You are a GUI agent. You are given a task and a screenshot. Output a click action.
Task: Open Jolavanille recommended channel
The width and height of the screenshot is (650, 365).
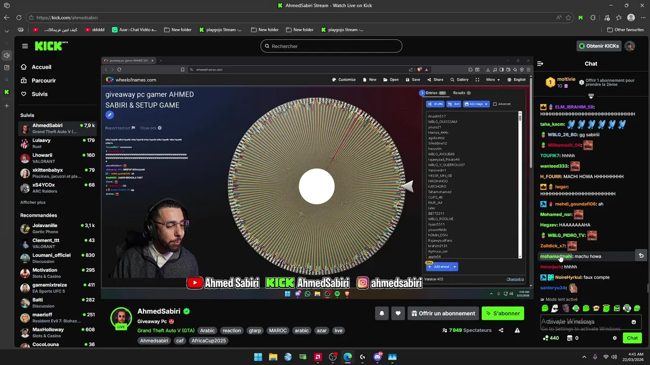[x=57, y=228]
